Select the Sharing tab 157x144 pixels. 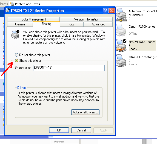point(46,24)
